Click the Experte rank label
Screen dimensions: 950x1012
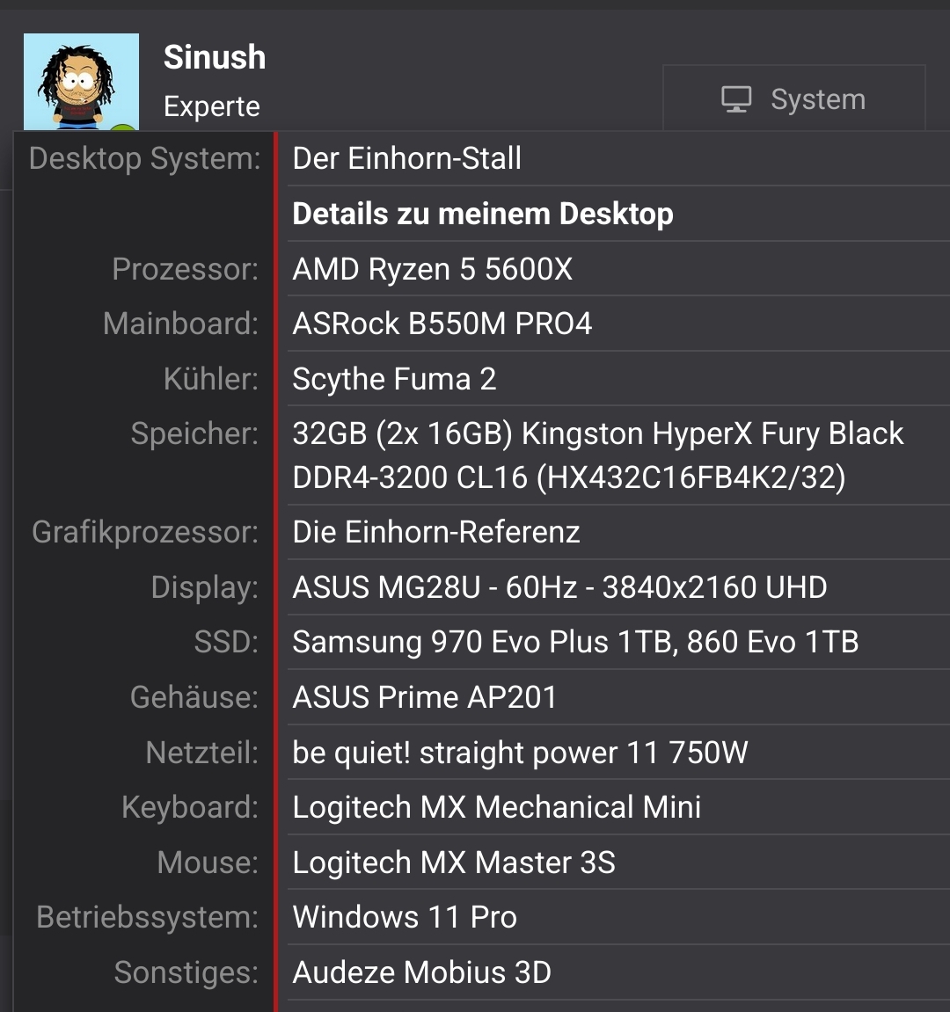[x=212, y=106]
